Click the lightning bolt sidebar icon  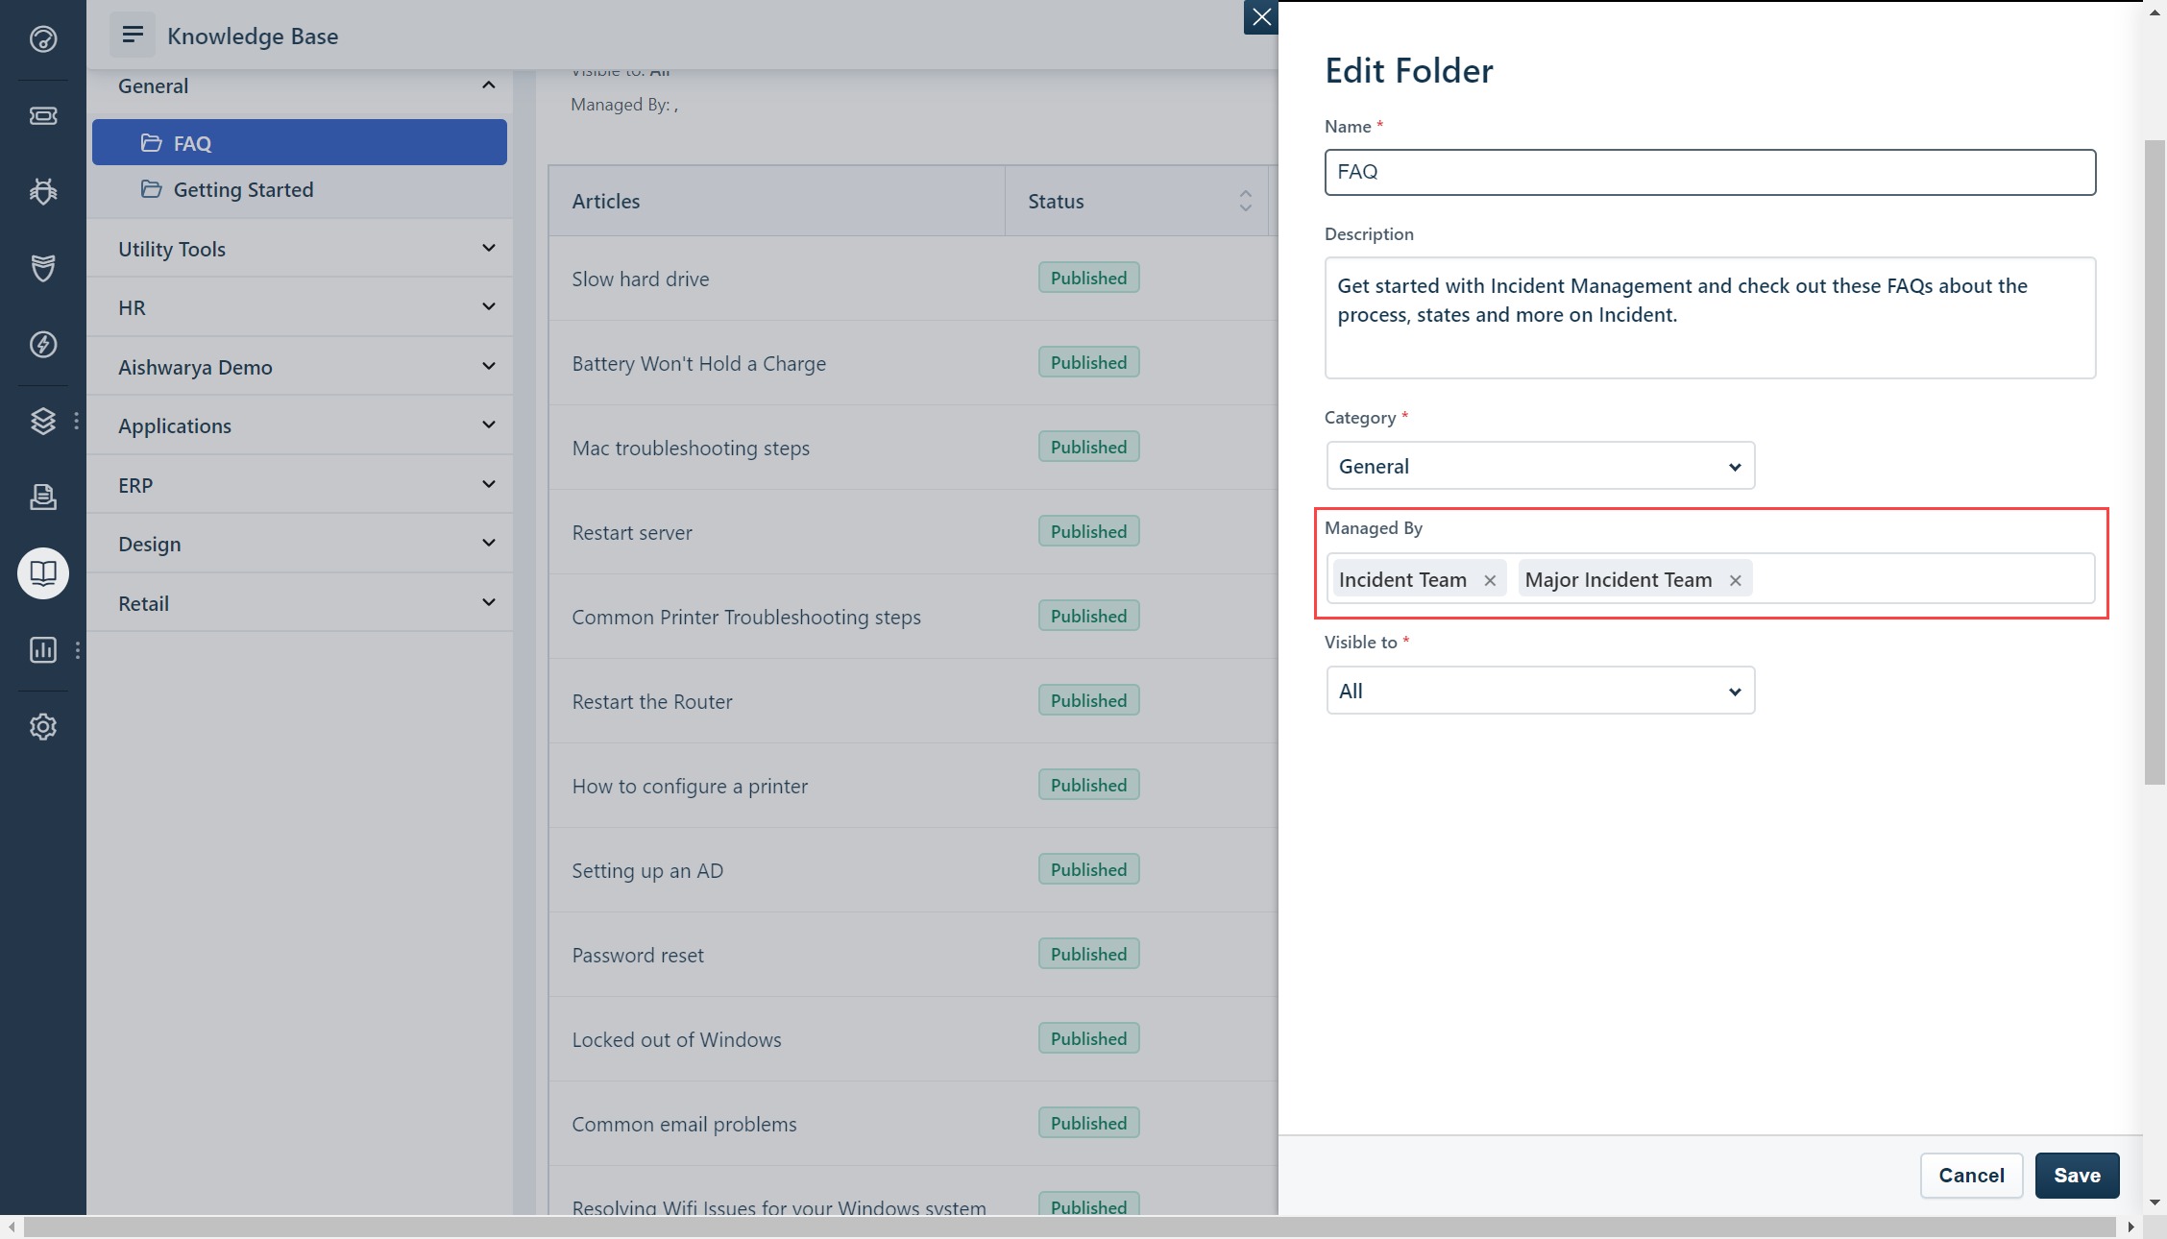point(43,345)
